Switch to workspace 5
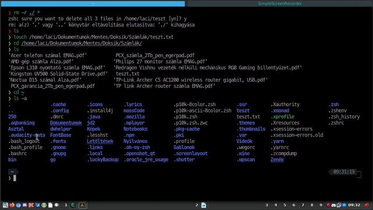Viewport: 373px width, 210px height. pos(285,205)
